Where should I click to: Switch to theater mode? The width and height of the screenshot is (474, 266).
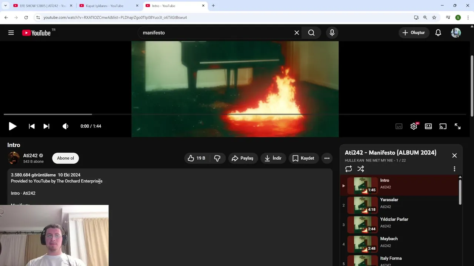click(x=428, y=126)
